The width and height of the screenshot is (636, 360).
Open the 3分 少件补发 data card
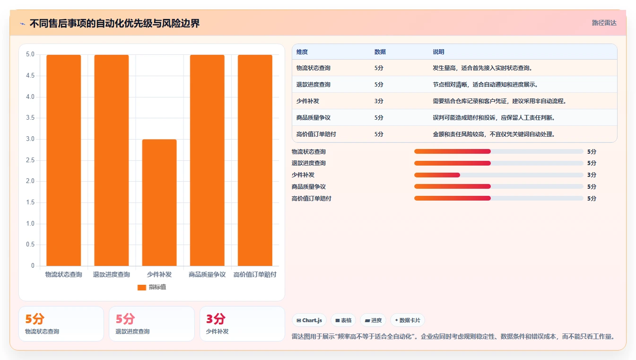coord(242,324)
